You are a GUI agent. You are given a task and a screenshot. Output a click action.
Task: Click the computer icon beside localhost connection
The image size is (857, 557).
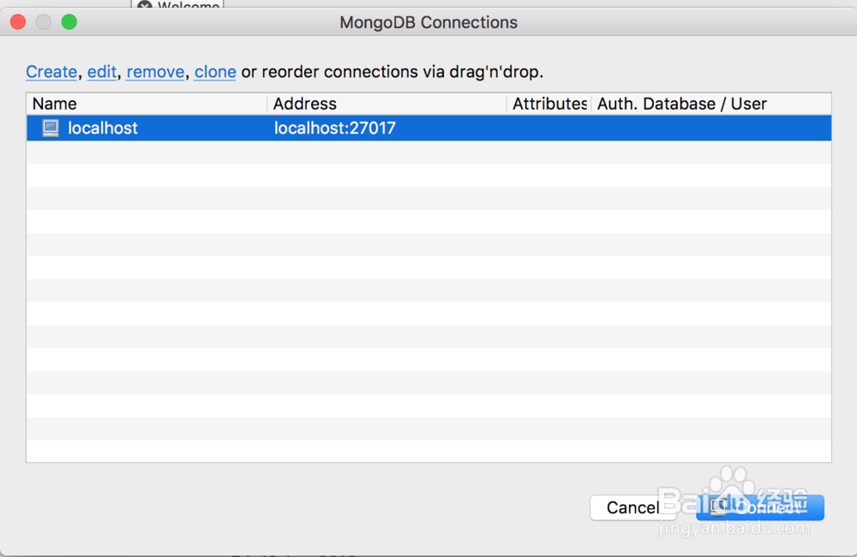pyautogui.click(x=51, y=128)
